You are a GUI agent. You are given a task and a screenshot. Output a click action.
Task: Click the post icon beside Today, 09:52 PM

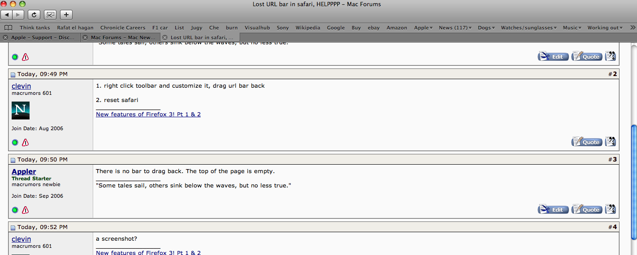coord(13,227)
